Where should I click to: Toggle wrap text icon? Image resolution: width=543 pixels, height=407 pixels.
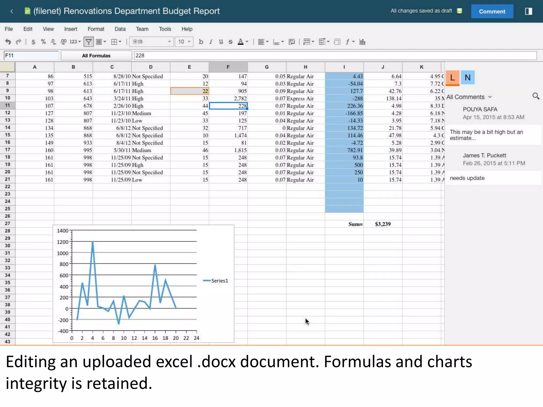(x=292, y=42)
